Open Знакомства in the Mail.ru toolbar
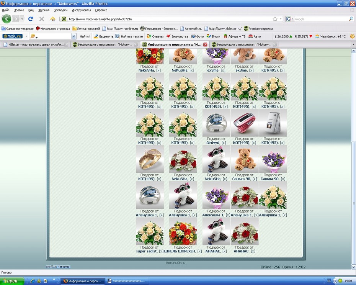The height and width of the screenshot is (285, 356). 177,36
